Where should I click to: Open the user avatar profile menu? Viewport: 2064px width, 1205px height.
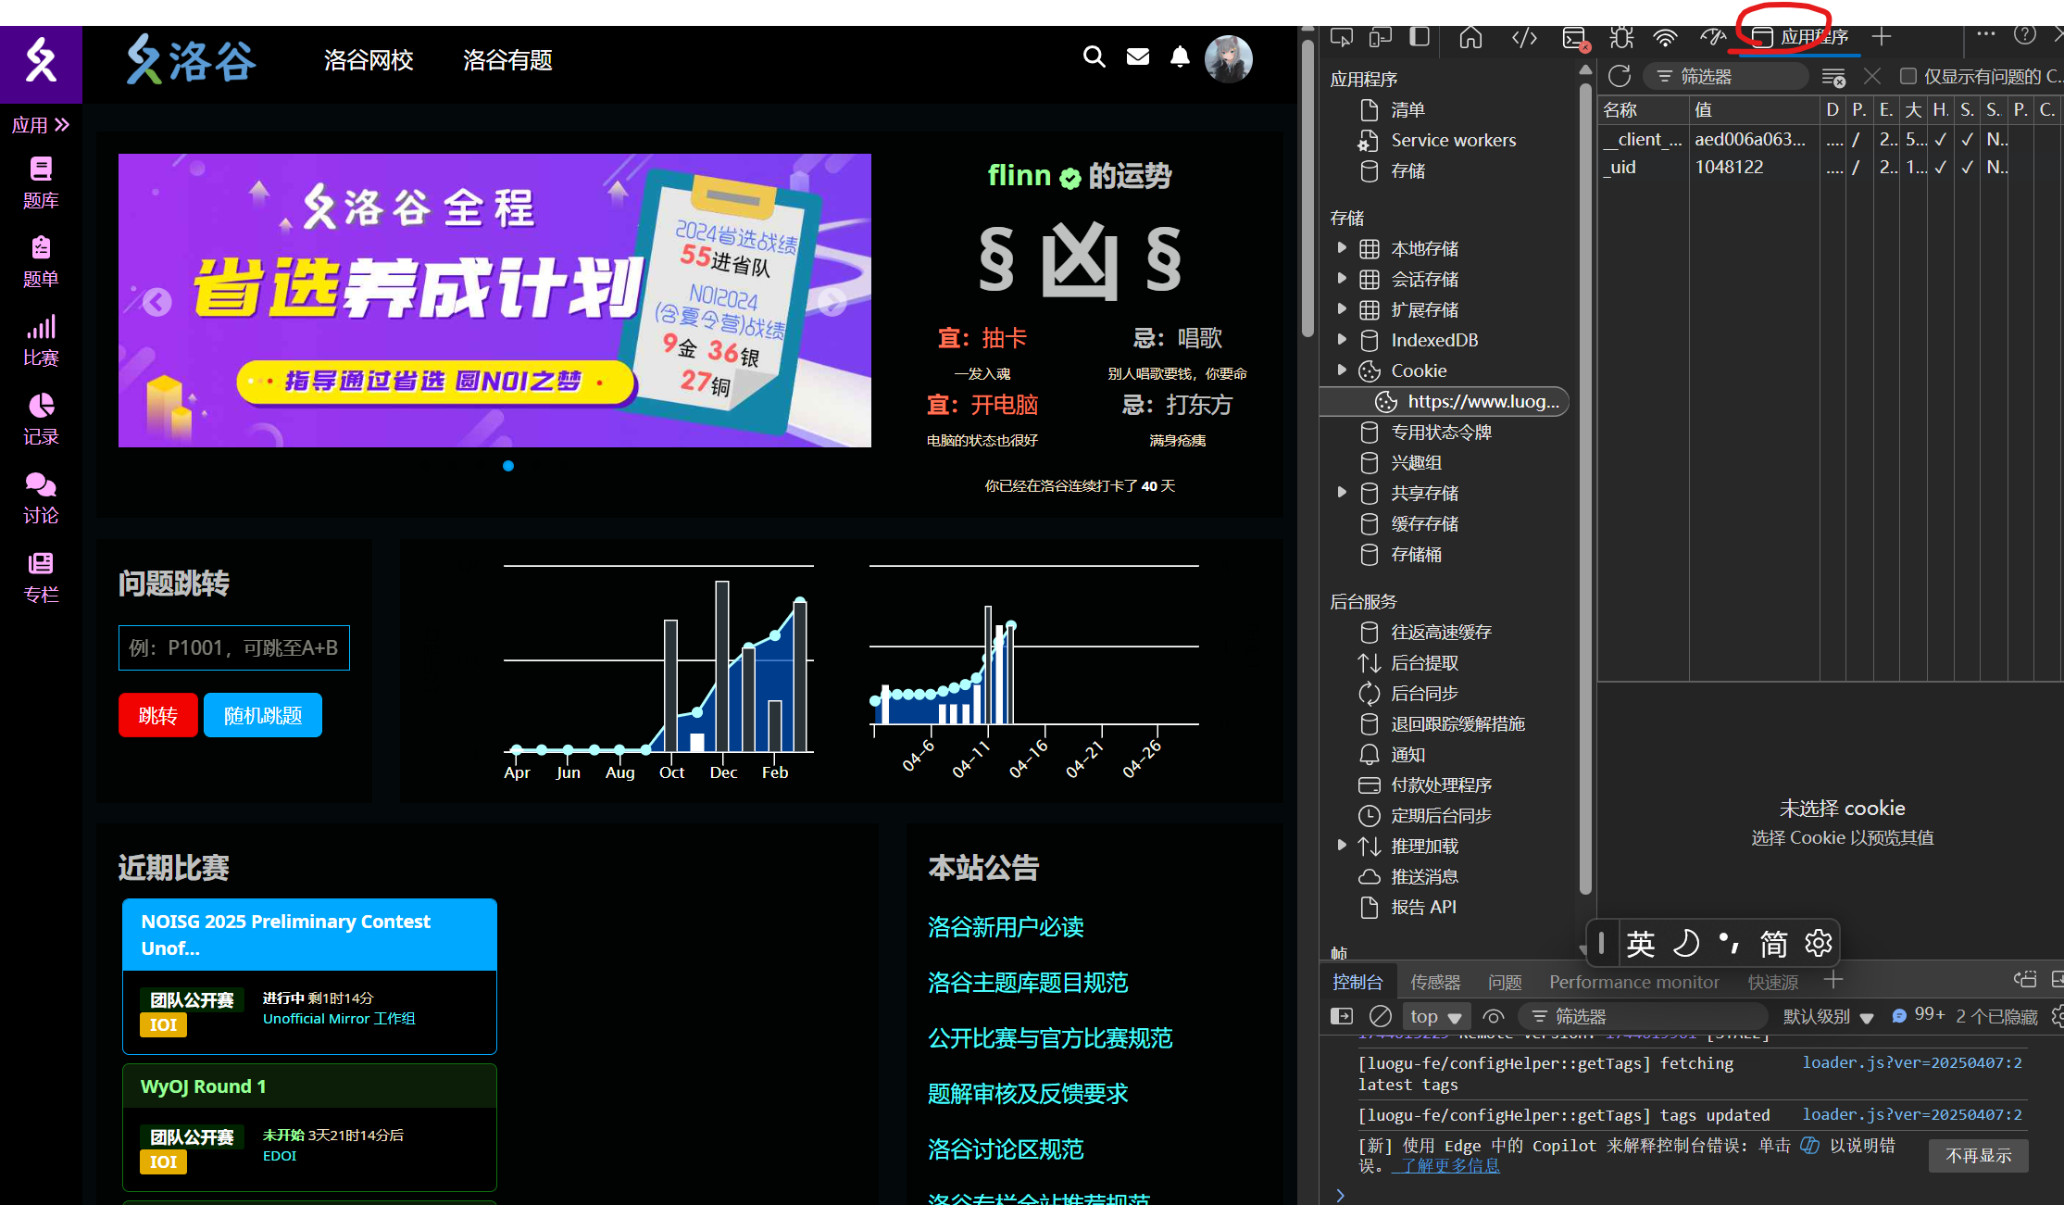[1228, 59]
